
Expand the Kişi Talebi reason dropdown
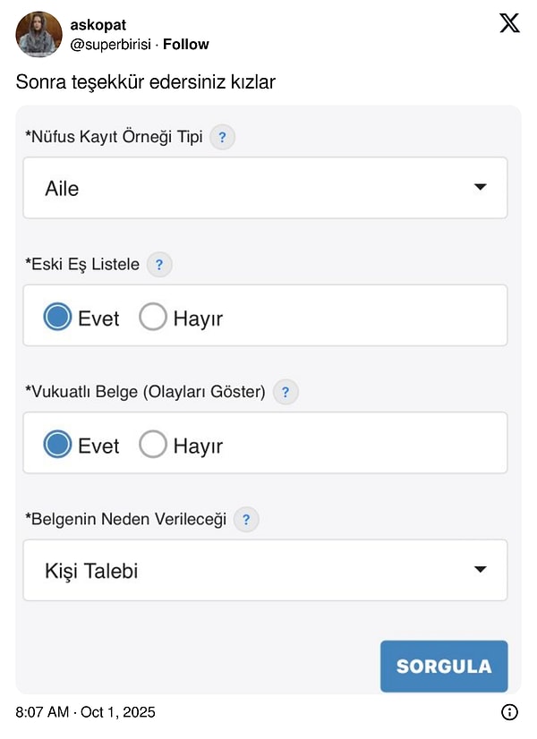pos(265,570)
